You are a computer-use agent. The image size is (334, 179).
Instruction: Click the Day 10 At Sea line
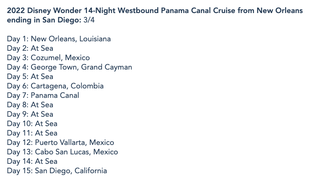[32, 124]
